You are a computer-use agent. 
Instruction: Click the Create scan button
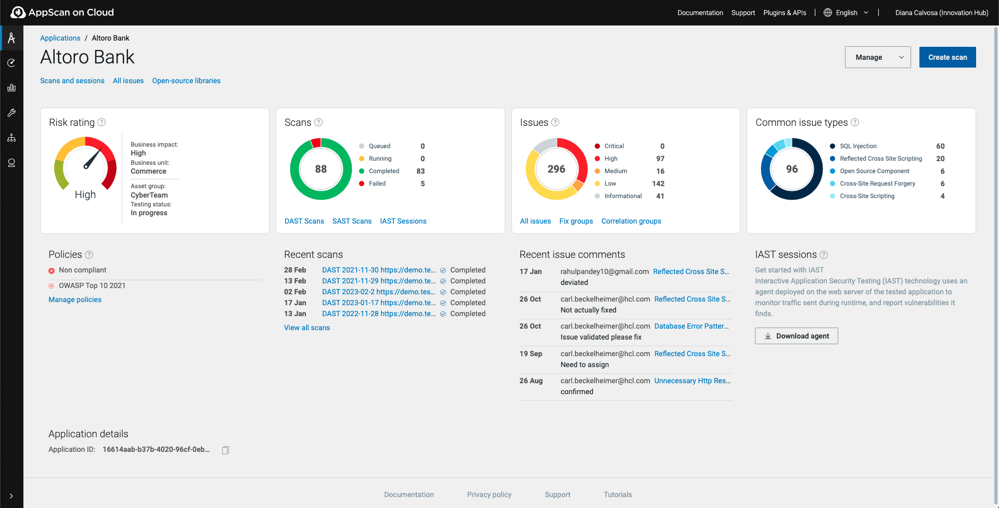[947, 57]
